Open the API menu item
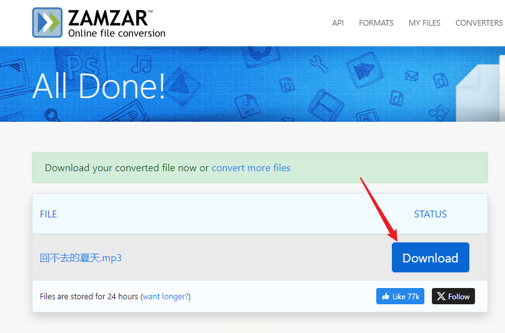 point(338,23)
